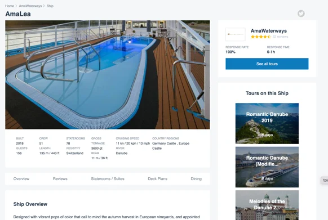328x220 pixels.
Task: Select the built year 2018 value
Action: pos(20,143)
